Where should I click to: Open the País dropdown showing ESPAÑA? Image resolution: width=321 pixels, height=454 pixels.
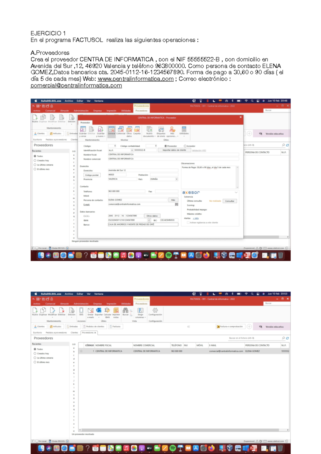[x=177, y=179]
